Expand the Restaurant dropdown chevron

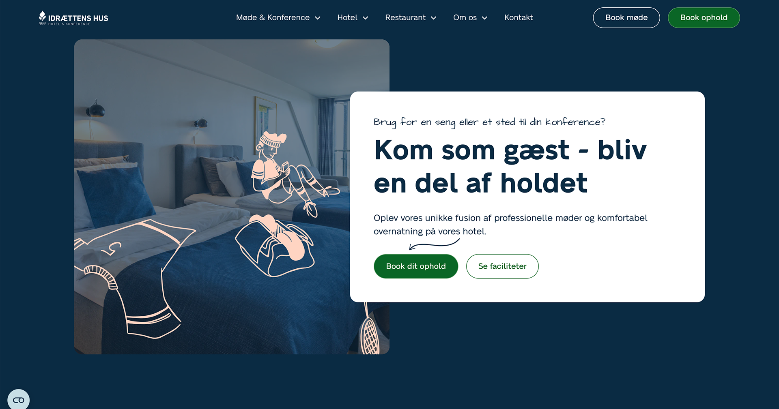point(433,18)
